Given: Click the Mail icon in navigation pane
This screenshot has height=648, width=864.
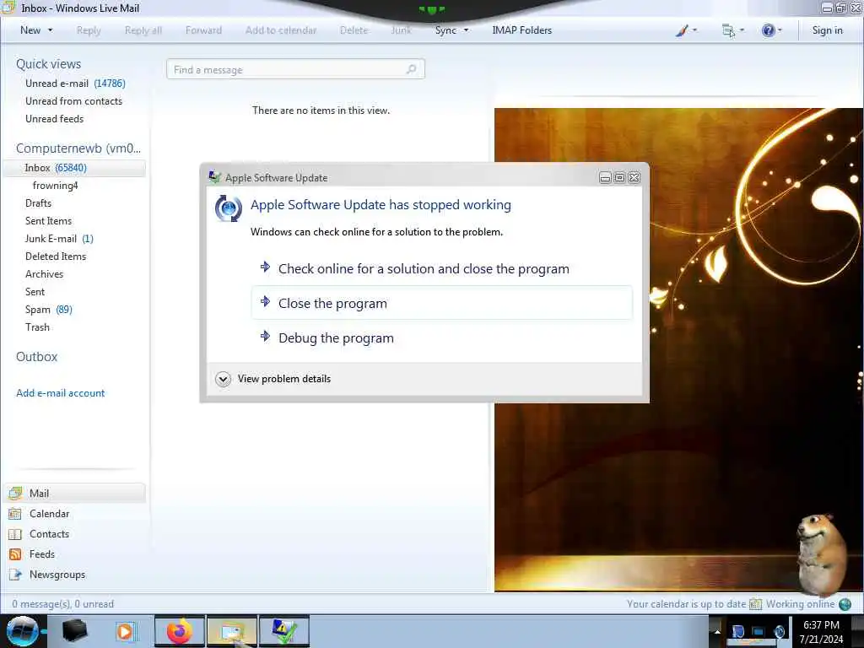Looking at the screenshot, I should coord(15,493).
